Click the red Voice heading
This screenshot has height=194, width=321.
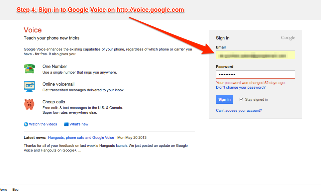[33, 30]
